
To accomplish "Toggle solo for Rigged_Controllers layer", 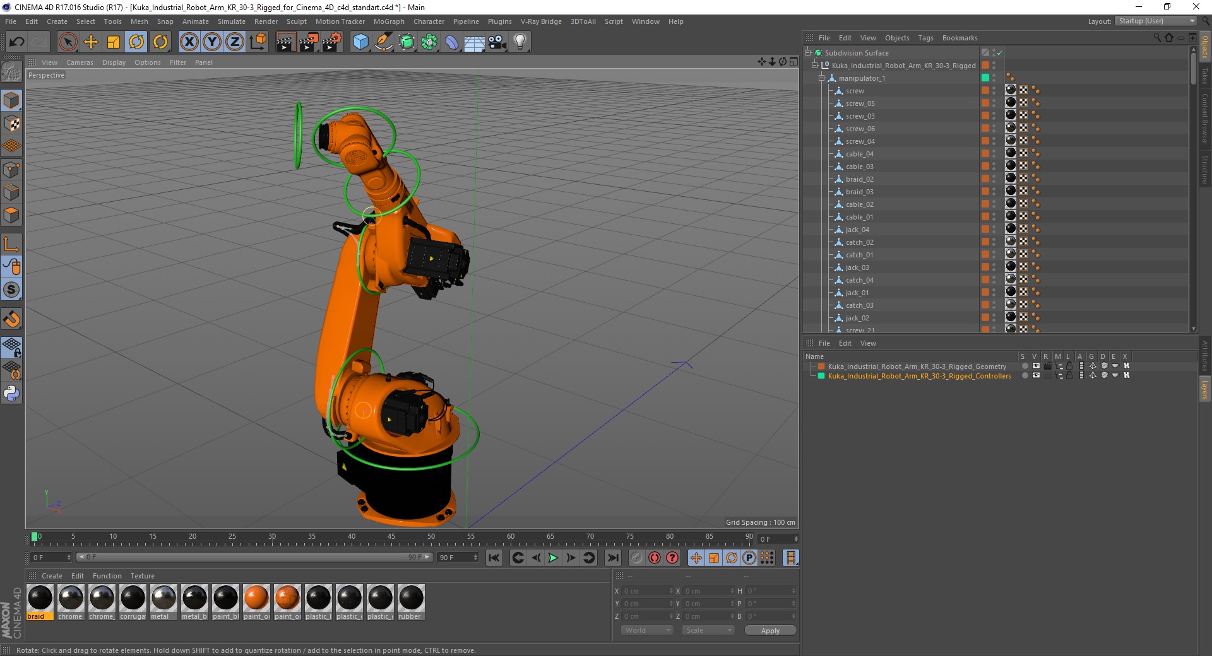I will point(1025,375).
